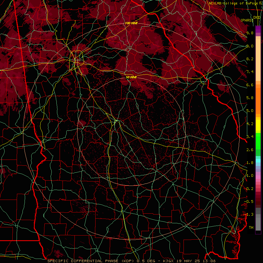The width and height of the screenshot is (263, 263).
Task: Click the -0.5 legend value
Action: (249, 202)
